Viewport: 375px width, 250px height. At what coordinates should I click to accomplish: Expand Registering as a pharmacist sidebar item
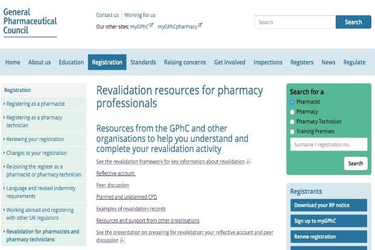point(35,104)
